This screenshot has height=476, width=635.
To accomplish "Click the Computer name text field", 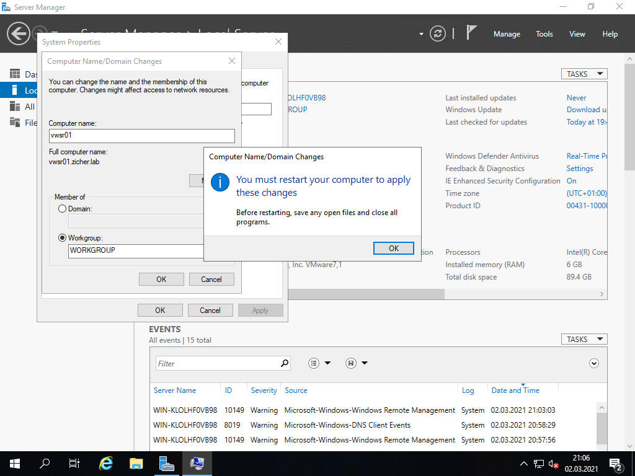I will pyautogui.click(x=141, y=136).
